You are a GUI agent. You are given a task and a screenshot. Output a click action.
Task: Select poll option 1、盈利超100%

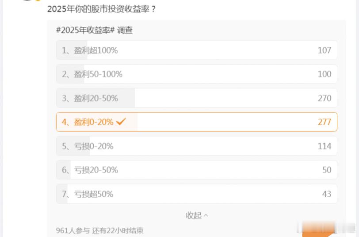(x=196, y=50)
